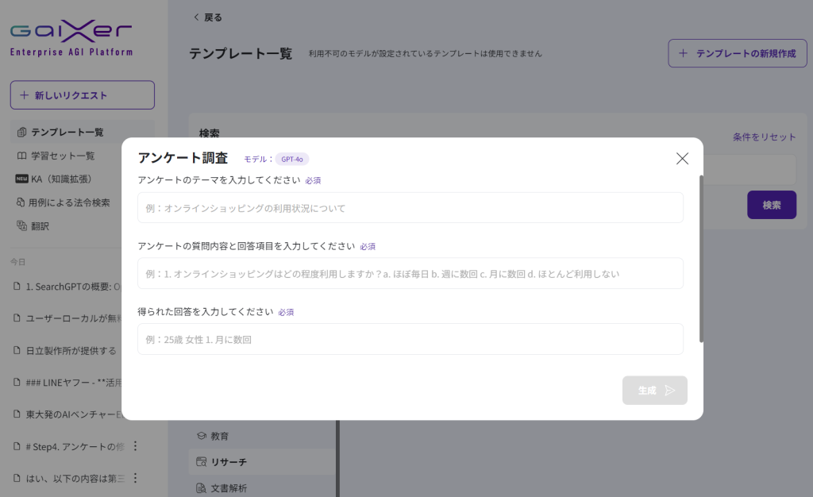
Task: Click the 得られた回答 input field
Action: [410, 339]
